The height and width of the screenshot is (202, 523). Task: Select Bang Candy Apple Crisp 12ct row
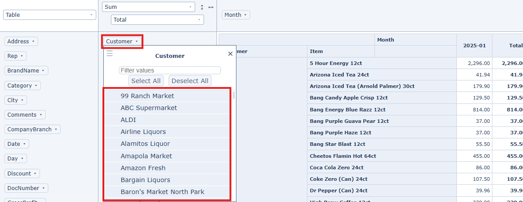coord(381,98)
